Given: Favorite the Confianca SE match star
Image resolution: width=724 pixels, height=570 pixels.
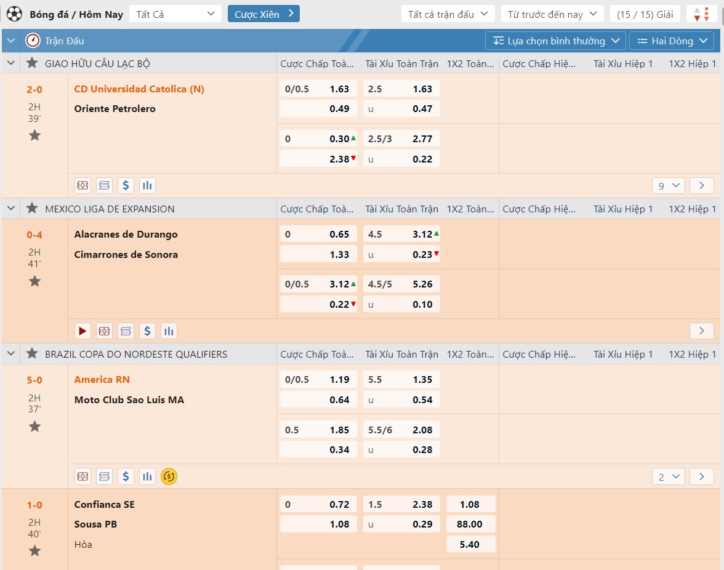Looking at the screenshot, I should (34, 551).
